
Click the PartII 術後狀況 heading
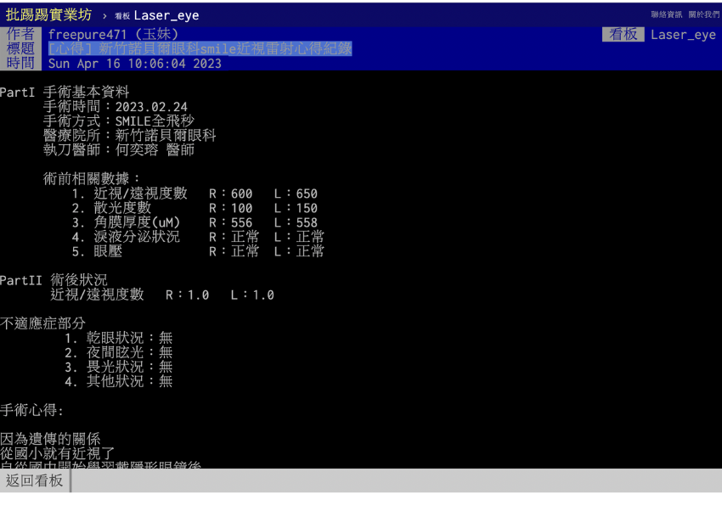54,280
